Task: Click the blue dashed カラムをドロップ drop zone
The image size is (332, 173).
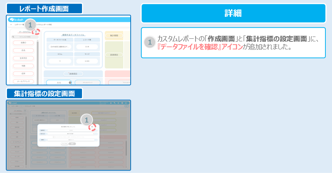Action: tap(87, 83)
